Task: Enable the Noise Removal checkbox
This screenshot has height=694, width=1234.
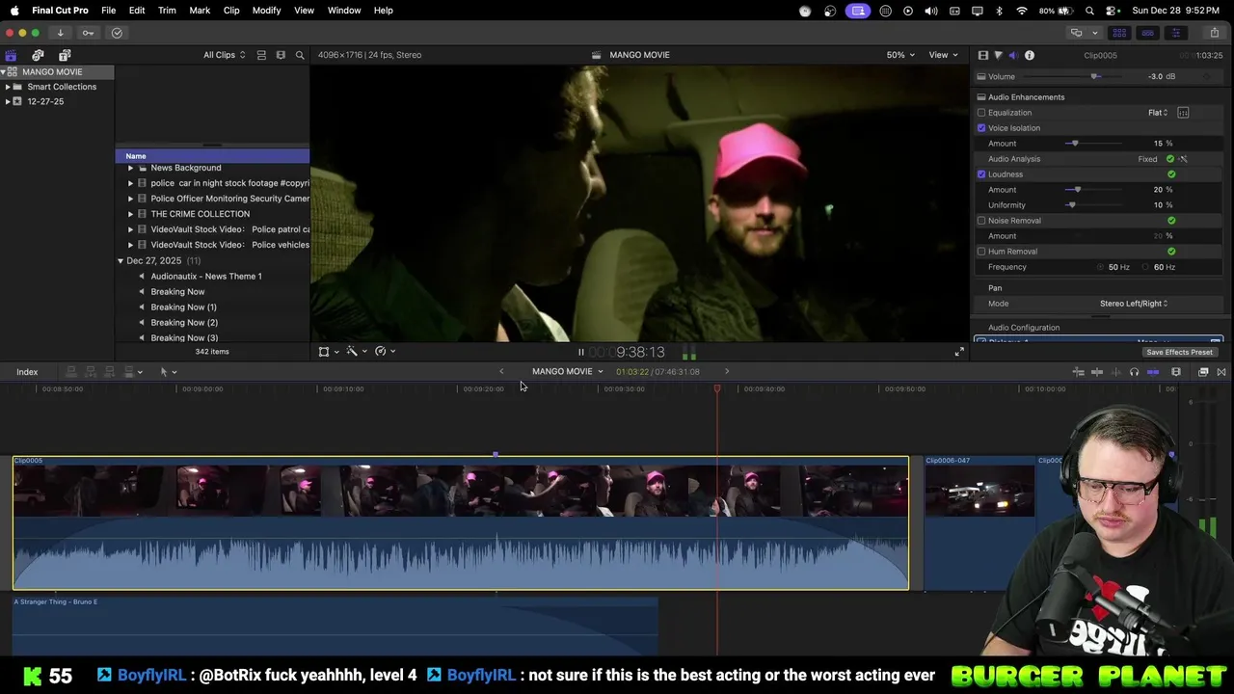Action: click(981, 221)
